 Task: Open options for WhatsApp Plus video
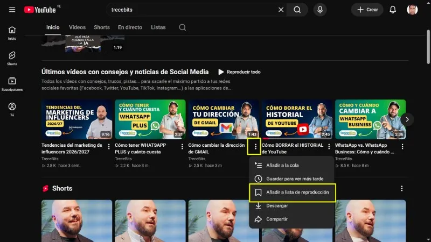pyautogui.click(x=182, y=147)
